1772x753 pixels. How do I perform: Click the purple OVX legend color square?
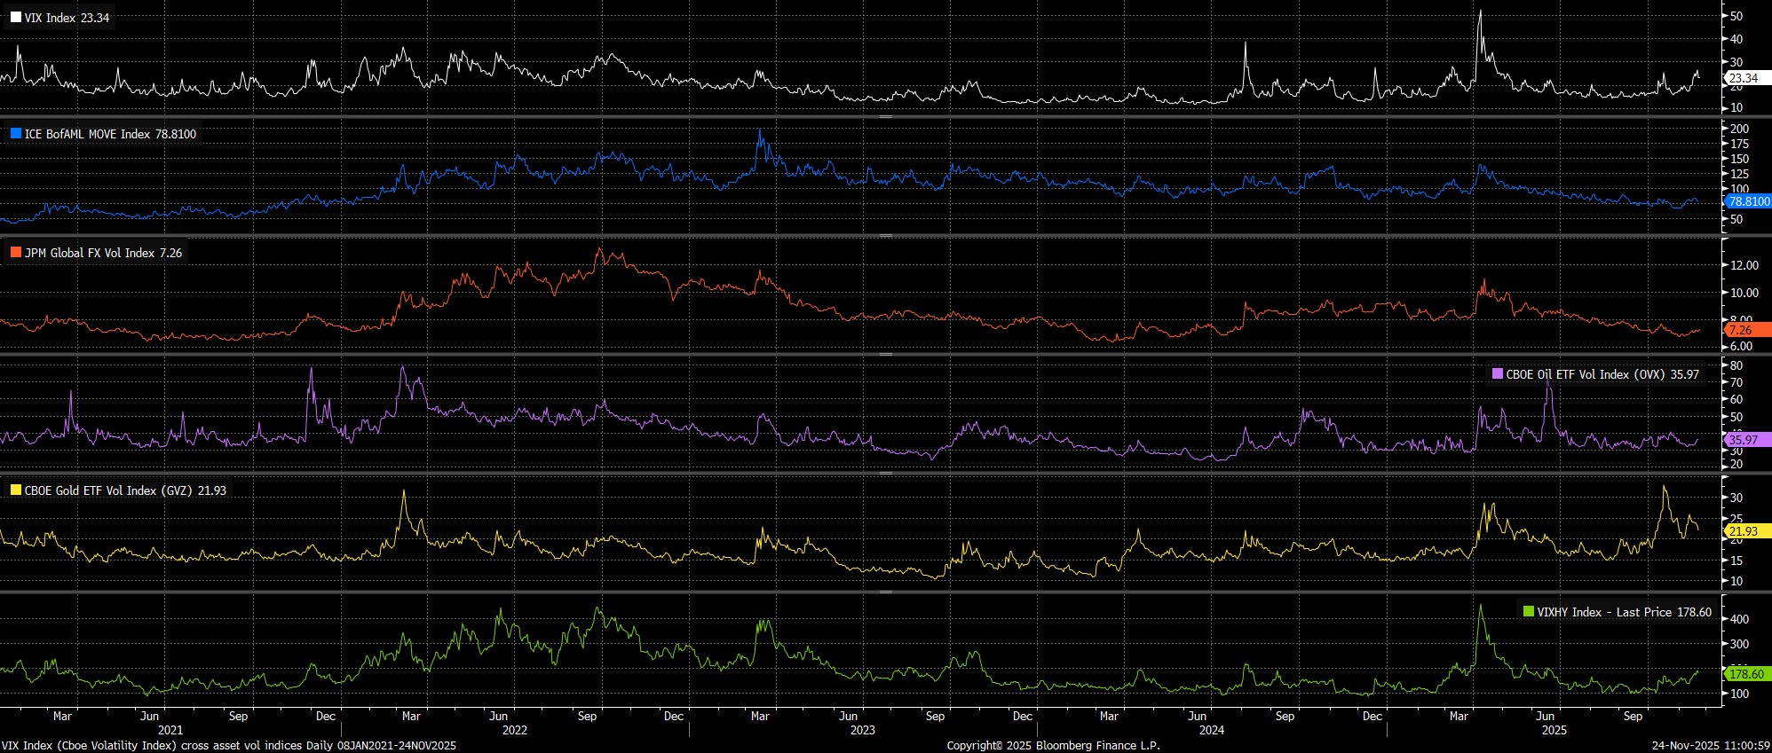coord(1498,374)
